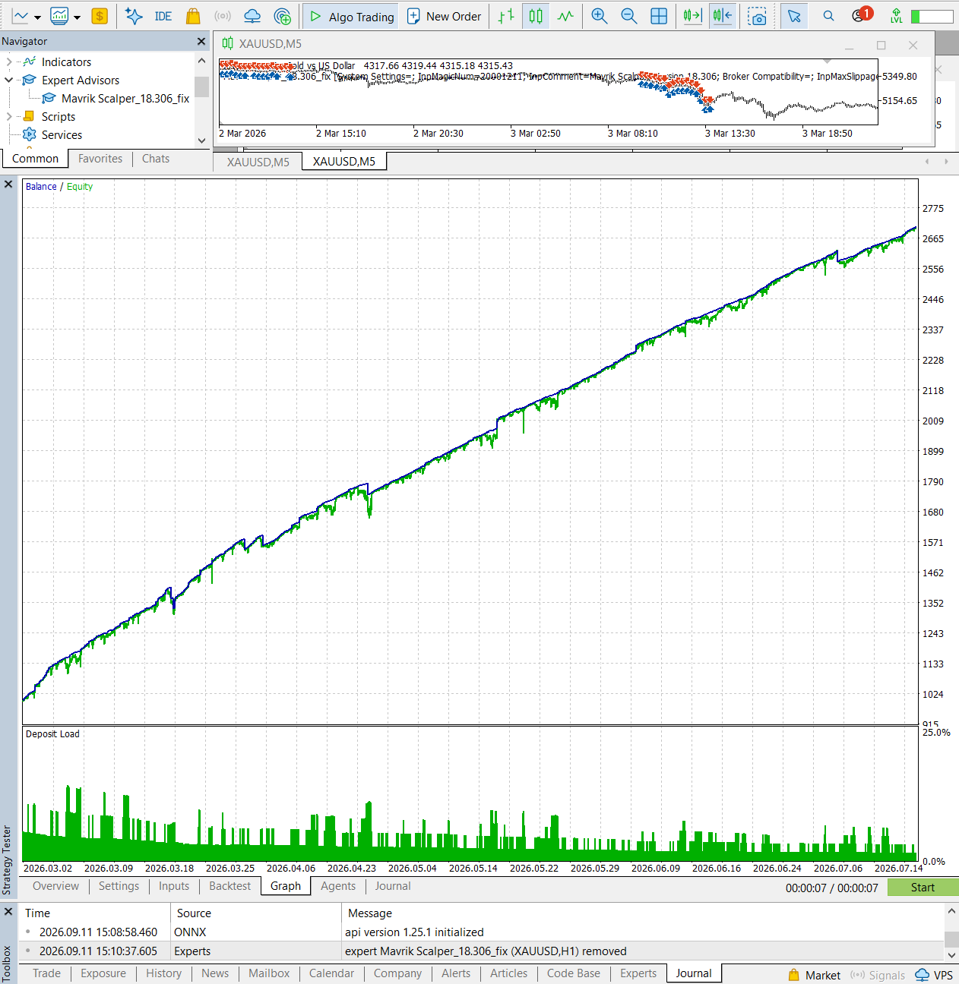Switch chart to line chart mode

(x=565, y=16)
